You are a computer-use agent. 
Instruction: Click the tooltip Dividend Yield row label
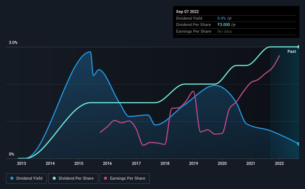coord(189,18)
